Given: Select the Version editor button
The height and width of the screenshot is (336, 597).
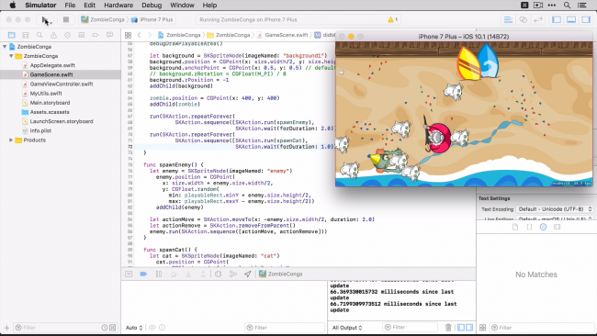Looking at the screenshot, I should [538, 19].
